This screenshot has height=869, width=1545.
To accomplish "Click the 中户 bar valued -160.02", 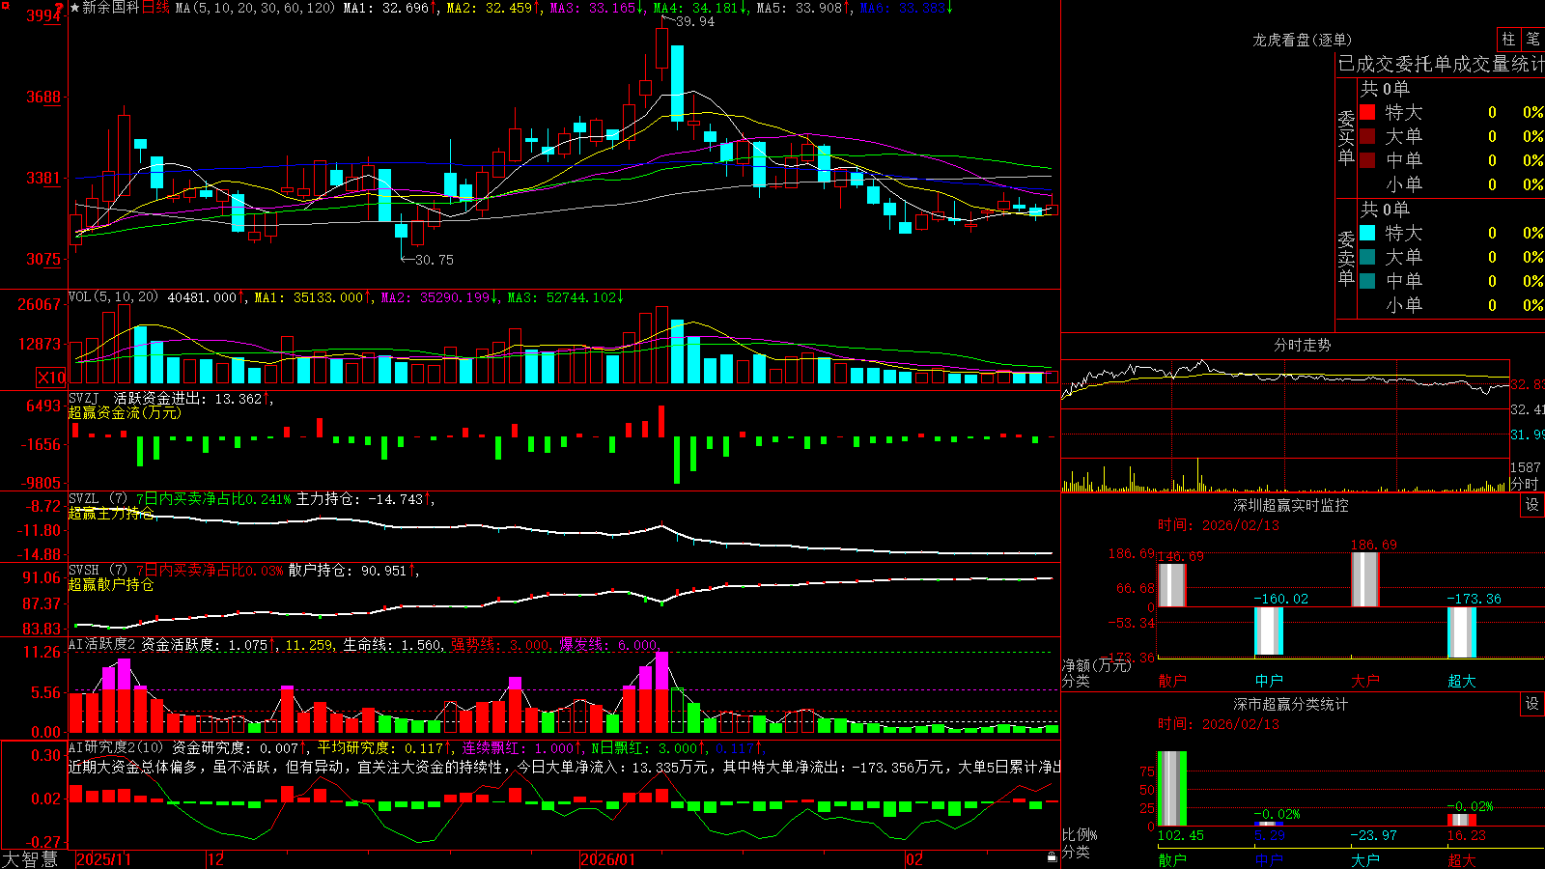I will 1269,631.
